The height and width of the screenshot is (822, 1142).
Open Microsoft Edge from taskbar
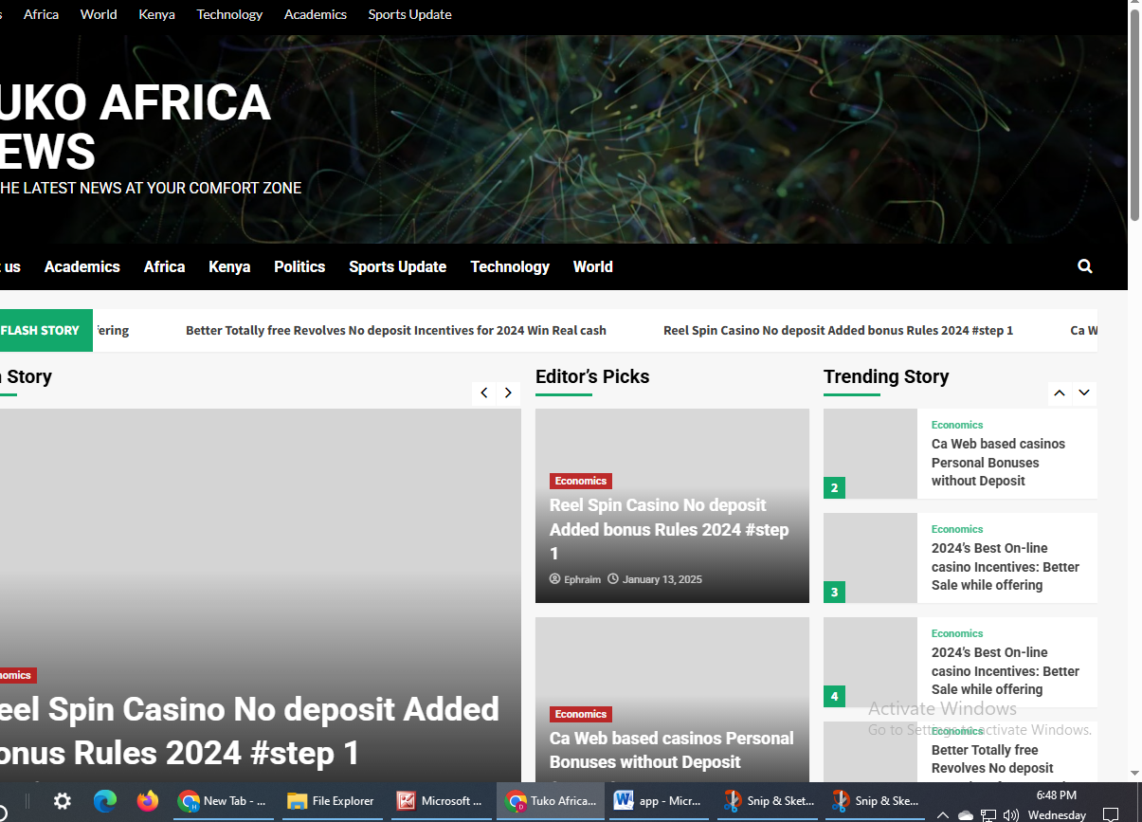click(104, 801)
